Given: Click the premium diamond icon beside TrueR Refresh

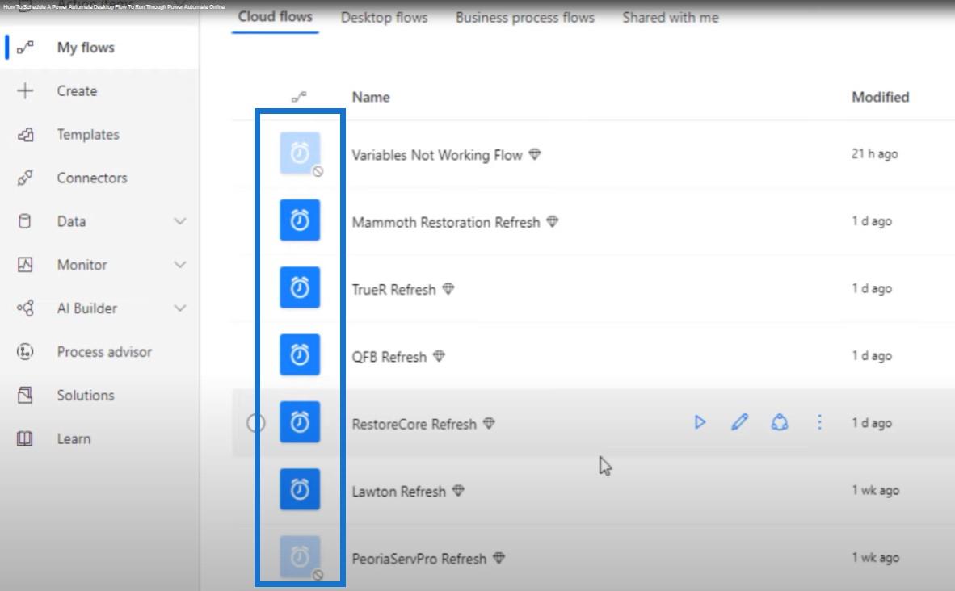Looking at the screenshot, I should [x=448, y=289].
